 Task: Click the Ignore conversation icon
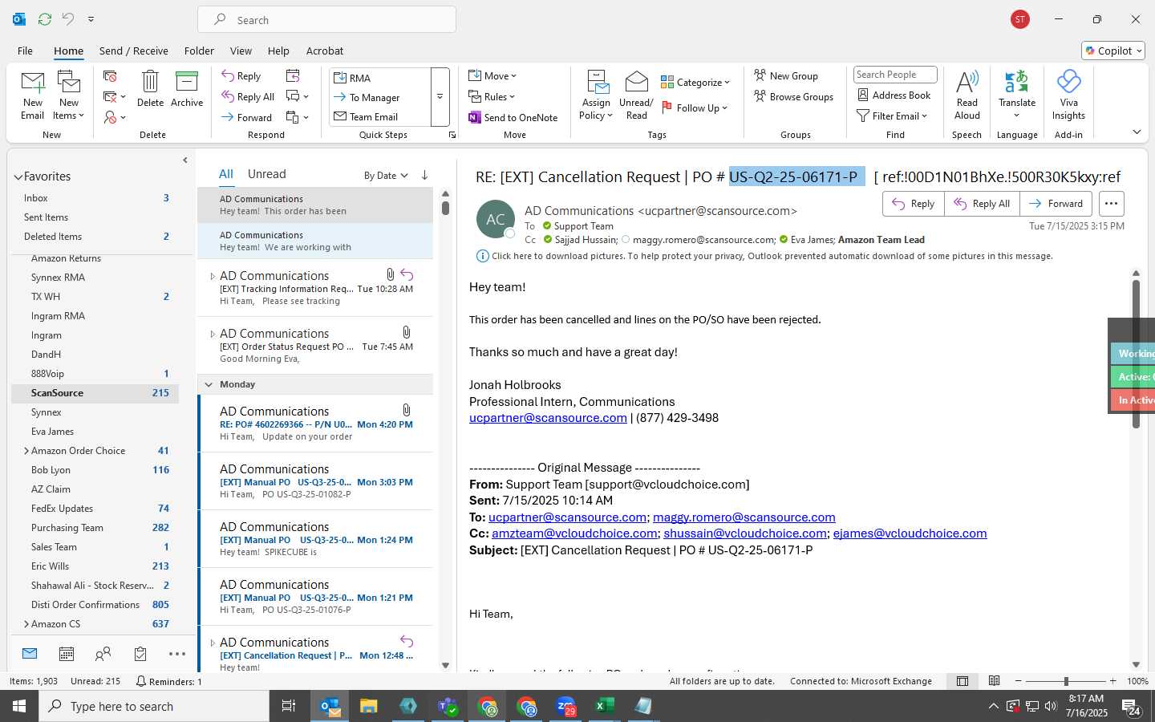pyautogui.click(x=110, y=76)
